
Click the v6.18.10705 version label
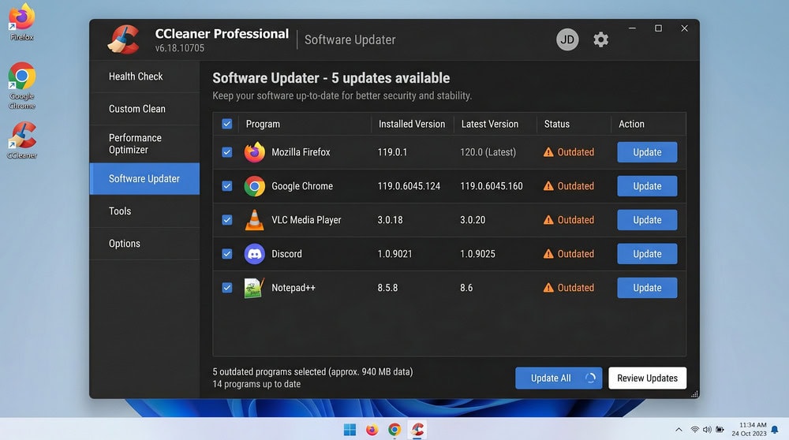(180, 48)
